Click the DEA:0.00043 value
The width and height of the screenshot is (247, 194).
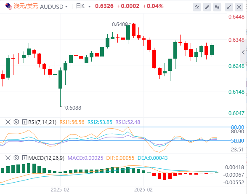153,158
